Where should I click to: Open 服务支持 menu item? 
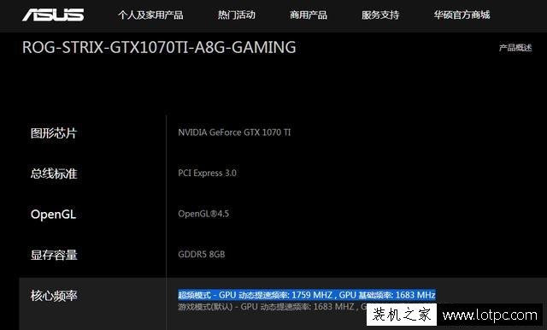(x=380, y=15)
